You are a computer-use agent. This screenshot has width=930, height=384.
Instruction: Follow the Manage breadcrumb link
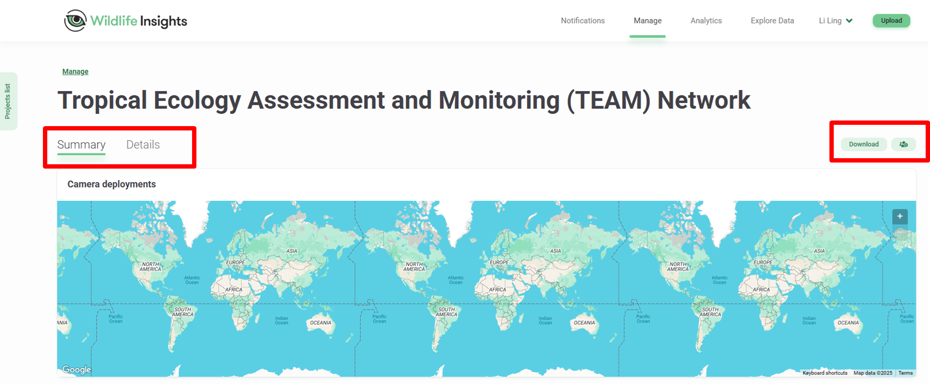click(75, 72)
